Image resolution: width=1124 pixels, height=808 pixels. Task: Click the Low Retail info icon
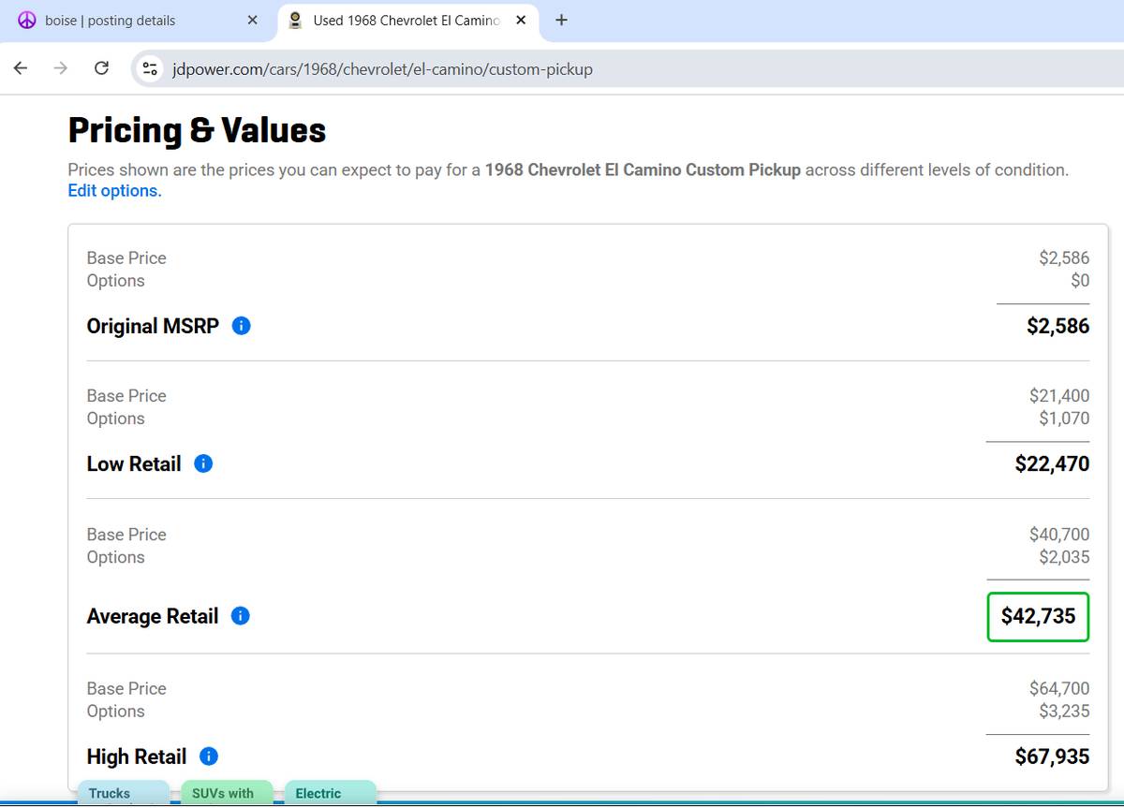(203, 463)
